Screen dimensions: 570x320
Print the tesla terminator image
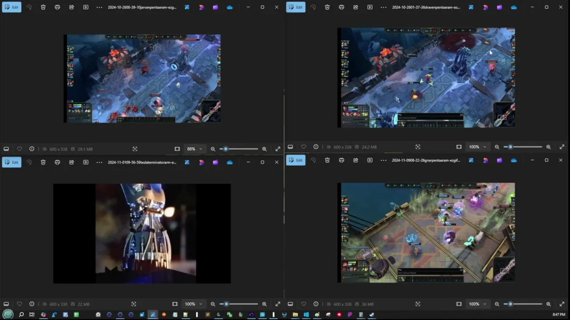(57, 162)
